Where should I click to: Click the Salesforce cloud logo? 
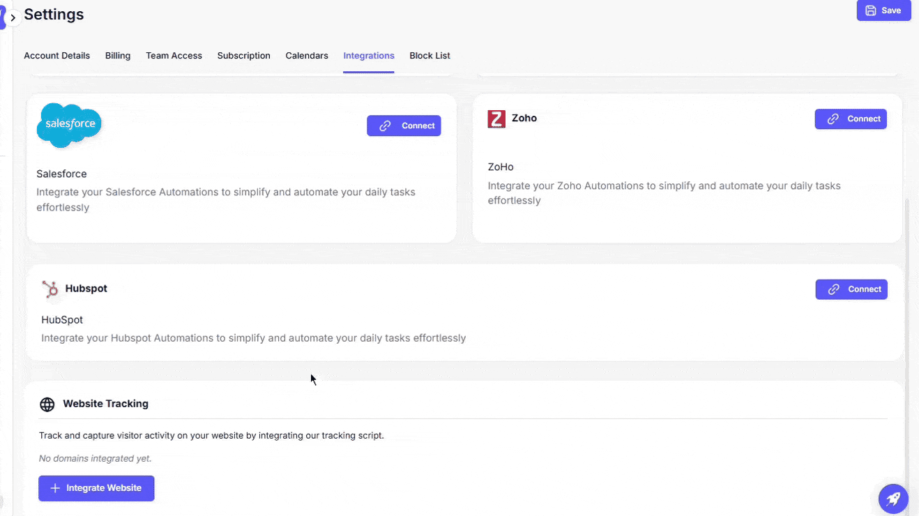point(69,125)
